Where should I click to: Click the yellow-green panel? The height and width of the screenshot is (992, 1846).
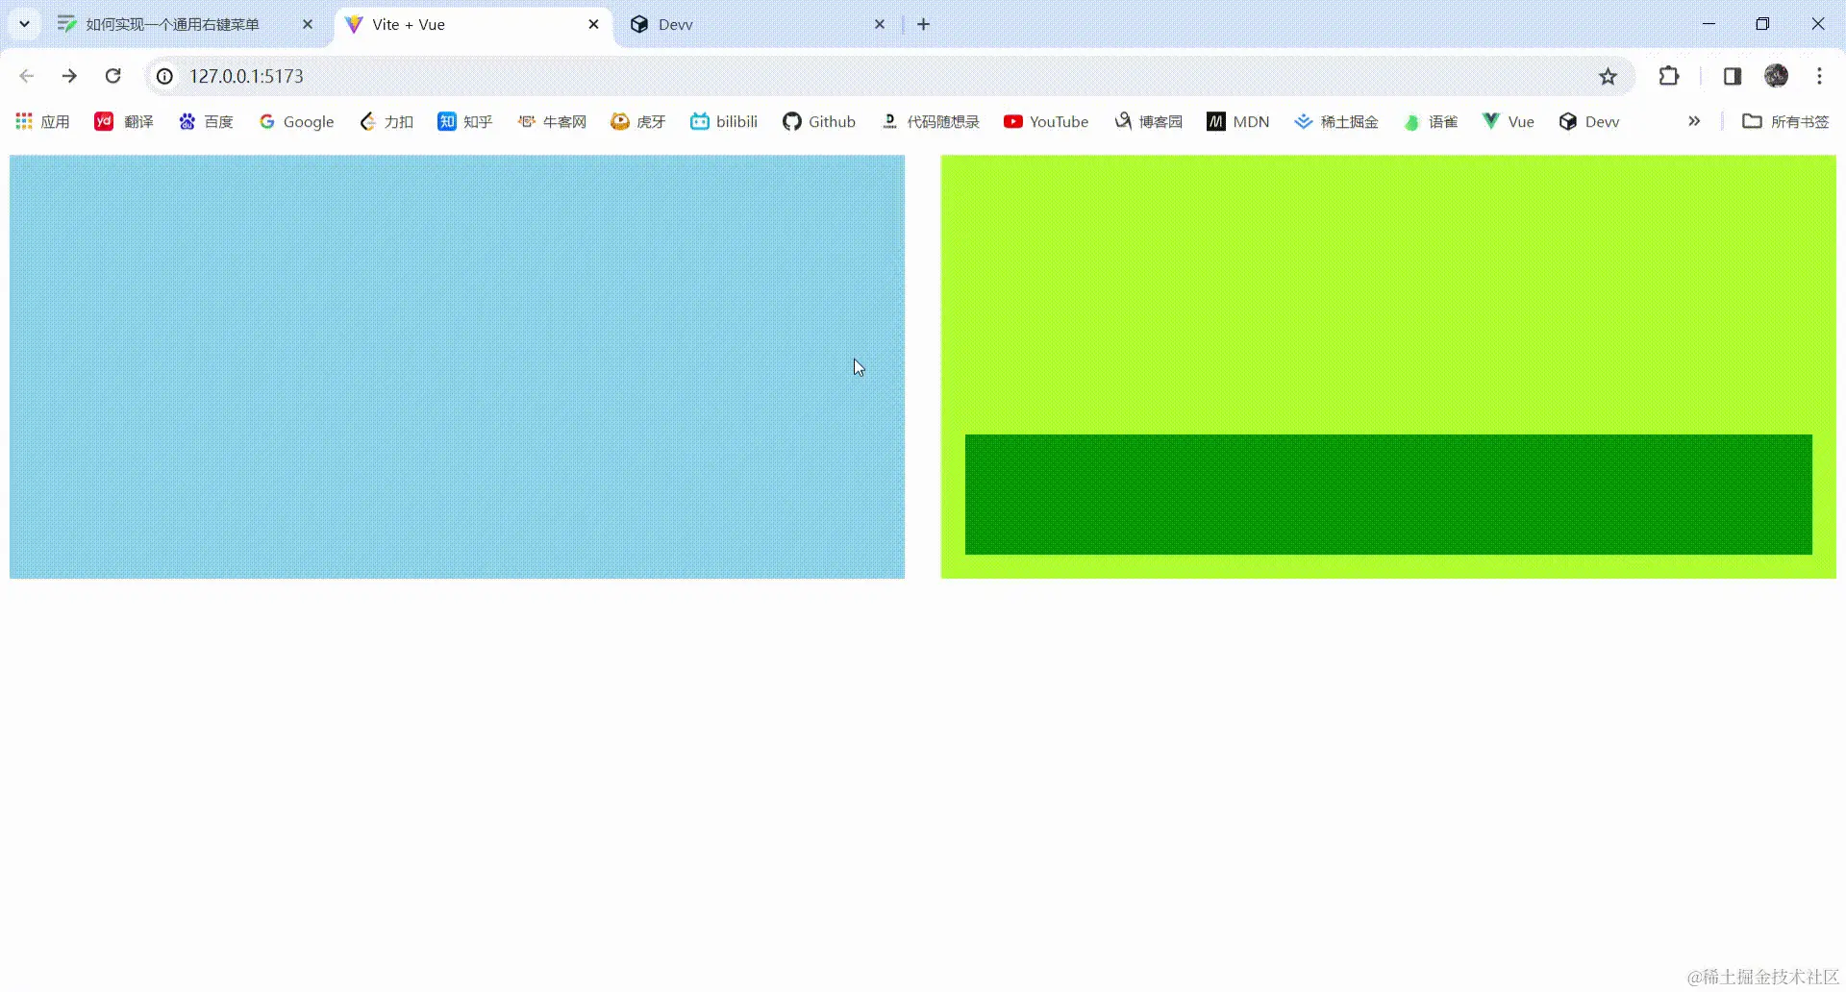click(1388, 293)
